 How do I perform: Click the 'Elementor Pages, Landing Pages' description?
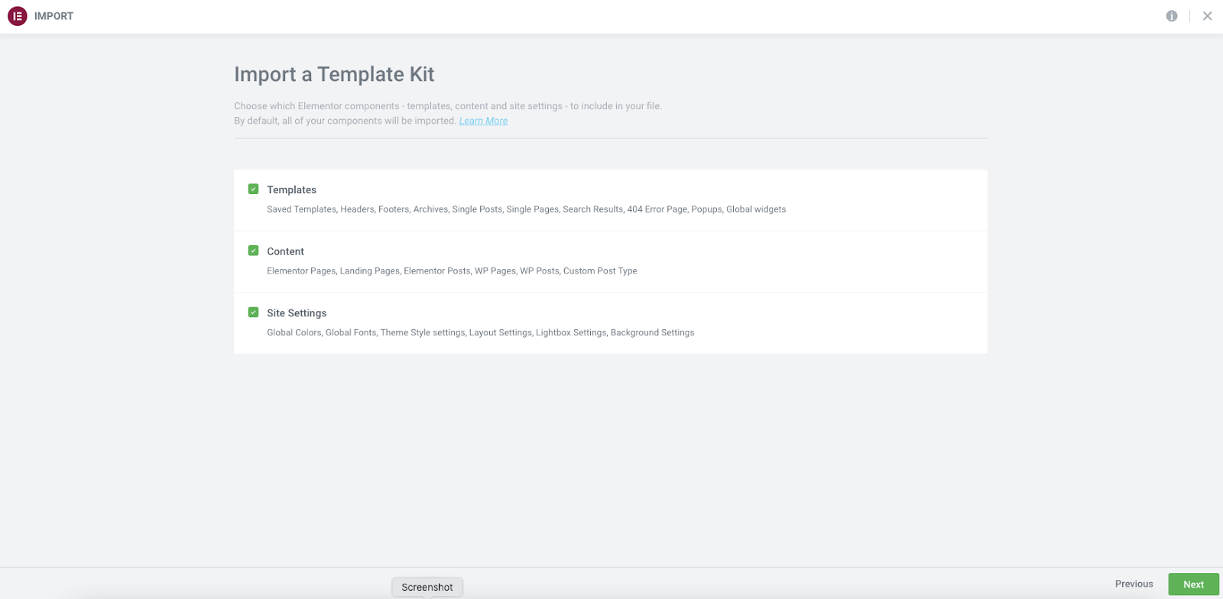[x=452, y=271]
